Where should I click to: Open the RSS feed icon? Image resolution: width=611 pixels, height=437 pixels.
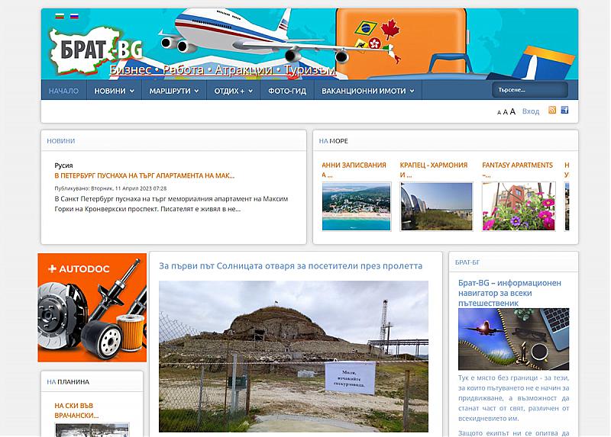pyautogui.click(x=552, y=111)
